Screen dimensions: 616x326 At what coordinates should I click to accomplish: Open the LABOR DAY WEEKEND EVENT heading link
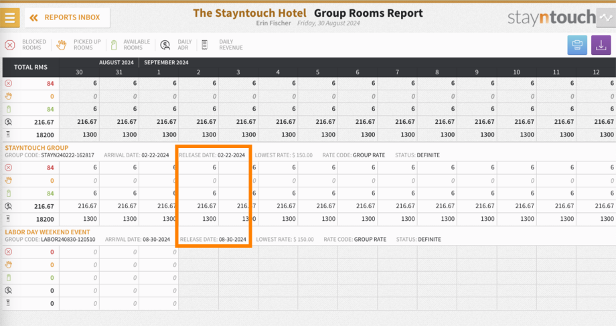[x=48, y=232]
